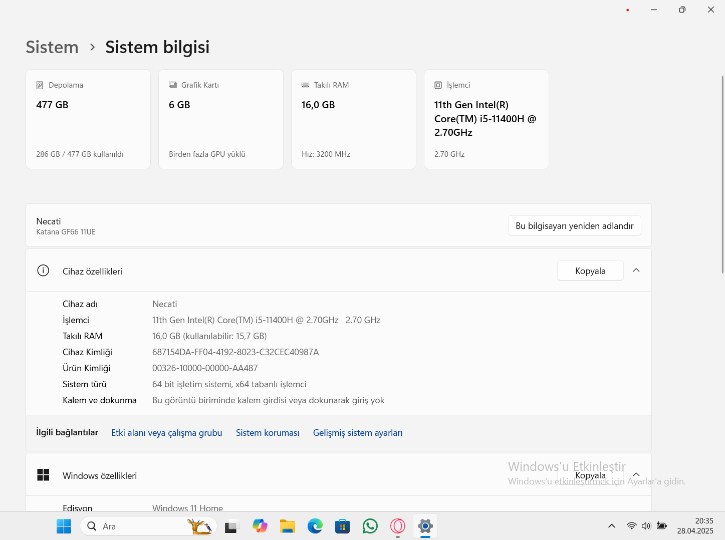Open the 16,0 GB Takılı RAM card
This screenshot has width=725, height=540.
click(x=354, y=119)
